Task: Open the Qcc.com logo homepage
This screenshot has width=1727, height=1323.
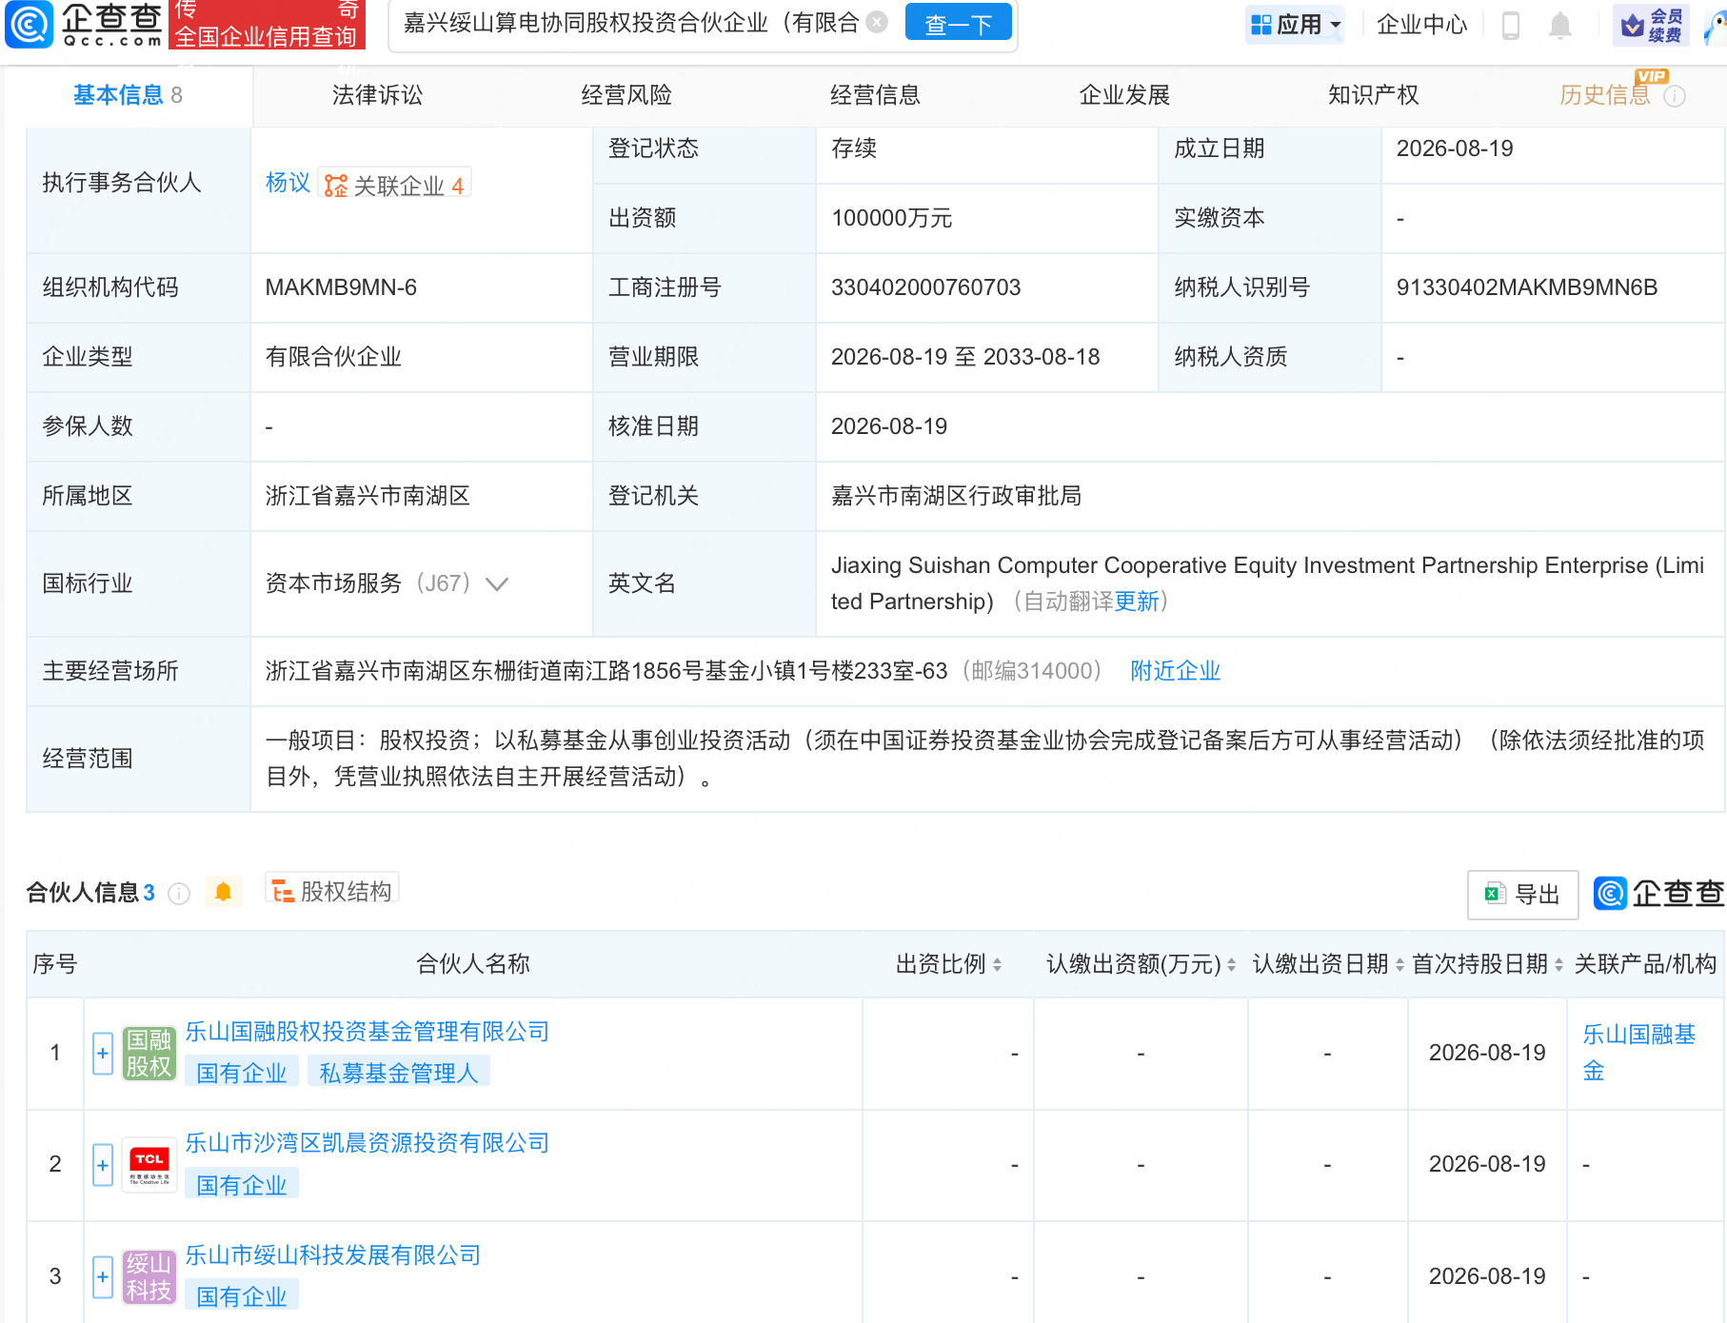Action: tap(84, 24)
